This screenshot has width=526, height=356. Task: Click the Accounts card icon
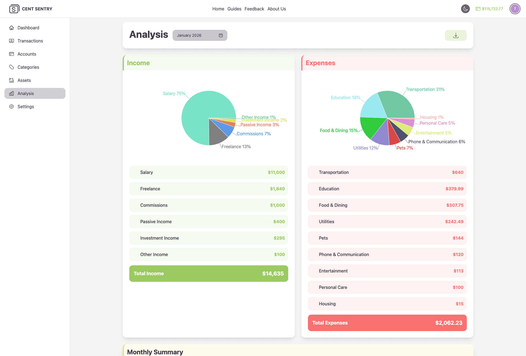point(12,54)
